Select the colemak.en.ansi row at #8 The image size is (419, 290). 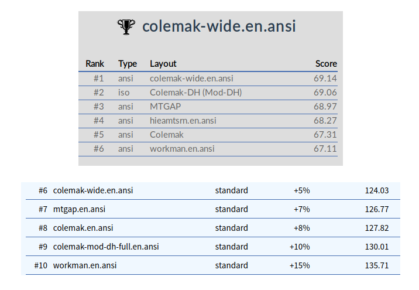pyautogui.click(x=83, y=228)
